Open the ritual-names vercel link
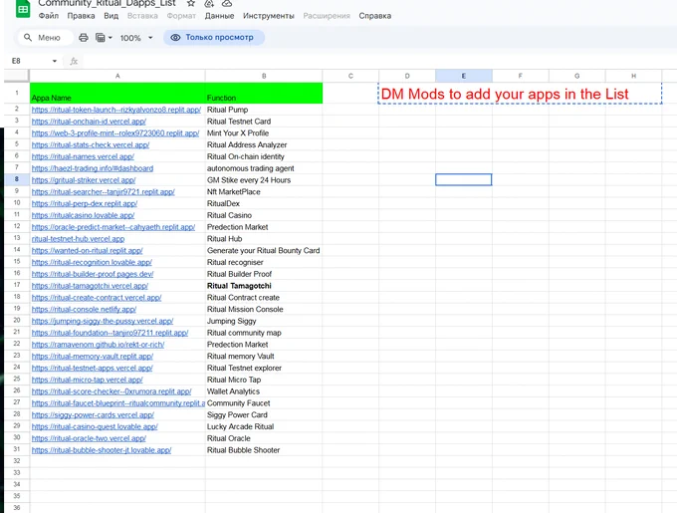677x513 pixels. 83,156
